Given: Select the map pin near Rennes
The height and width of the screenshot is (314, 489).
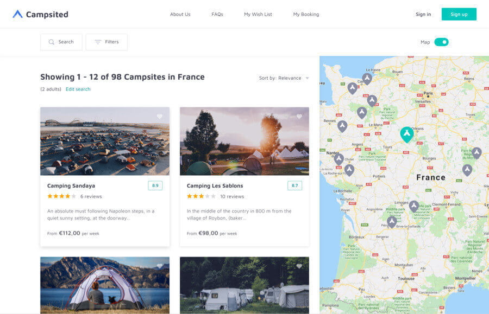Looking at the screenshot, I should tap(342, 126).
